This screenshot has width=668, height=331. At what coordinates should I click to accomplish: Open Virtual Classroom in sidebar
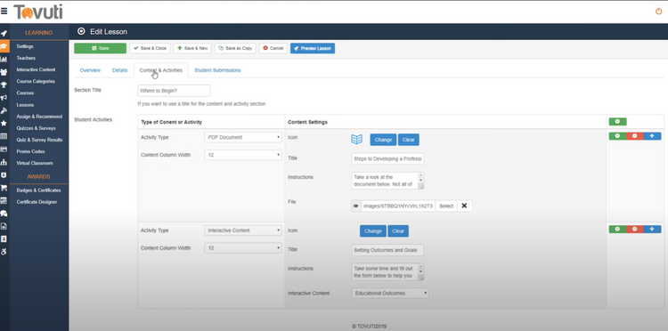[x=35, y=163]
